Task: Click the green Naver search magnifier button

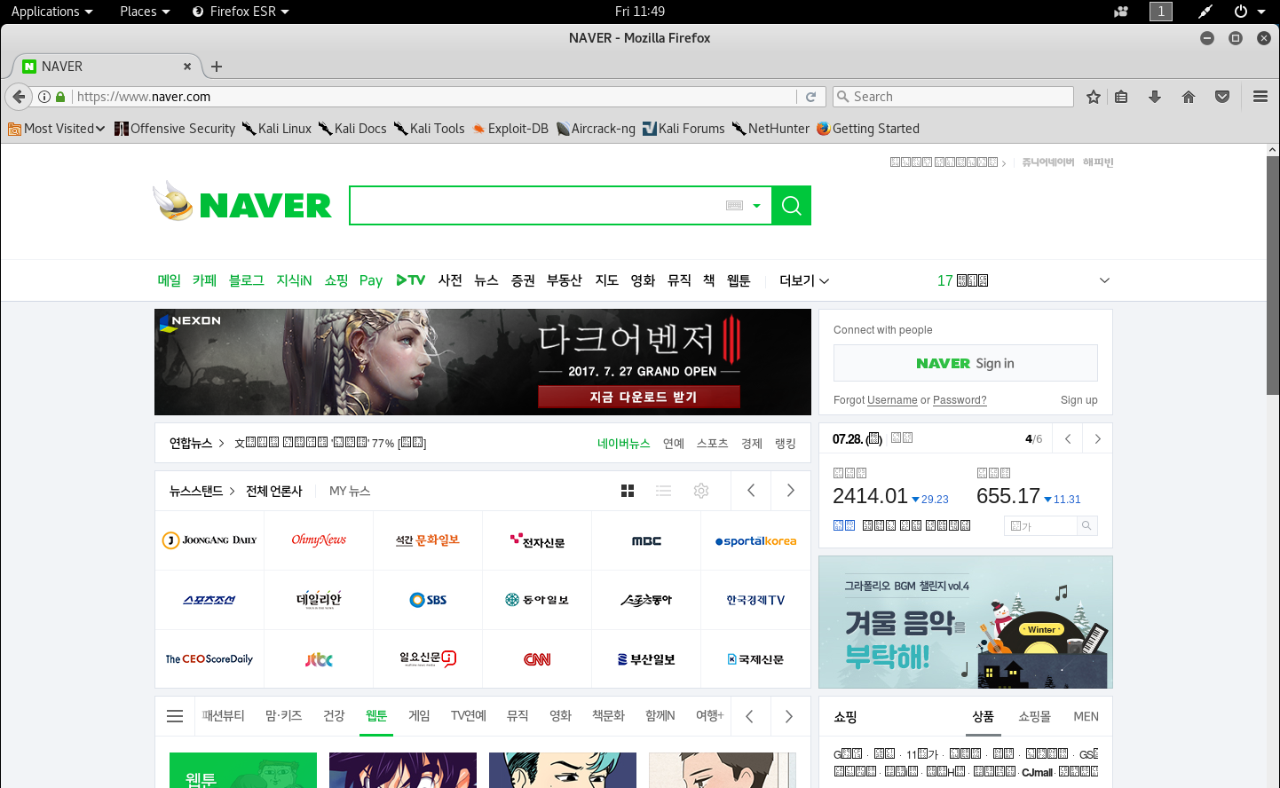Action: coord(791,206)
